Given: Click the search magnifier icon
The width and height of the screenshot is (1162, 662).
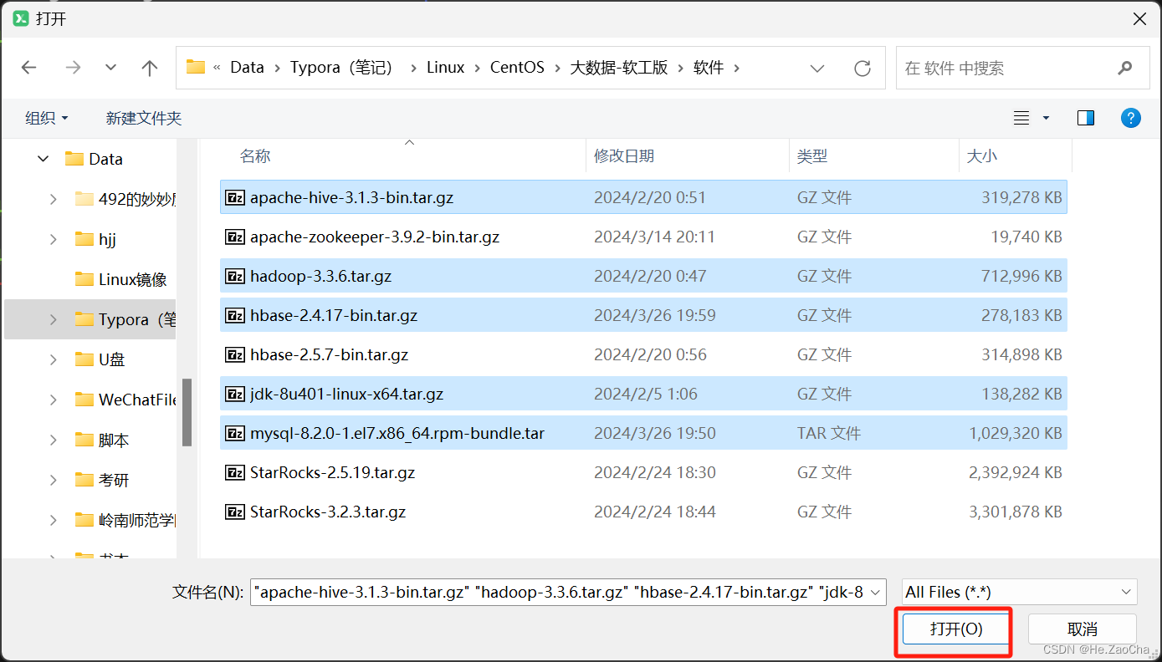Looking at the screenshot, I should click(1125, 68).
